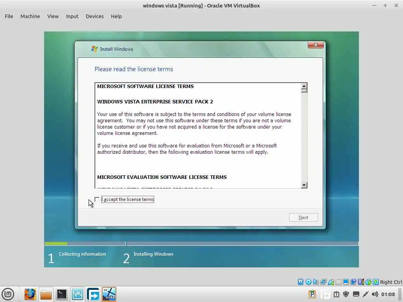Click the virtualization V status icon
This screenshot has width=403, height=302.
pyautogui.click(x=360, y=282)
